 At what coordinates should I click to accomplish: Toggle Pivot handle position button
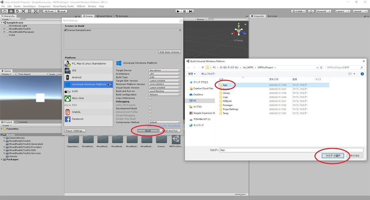(49, 11)
